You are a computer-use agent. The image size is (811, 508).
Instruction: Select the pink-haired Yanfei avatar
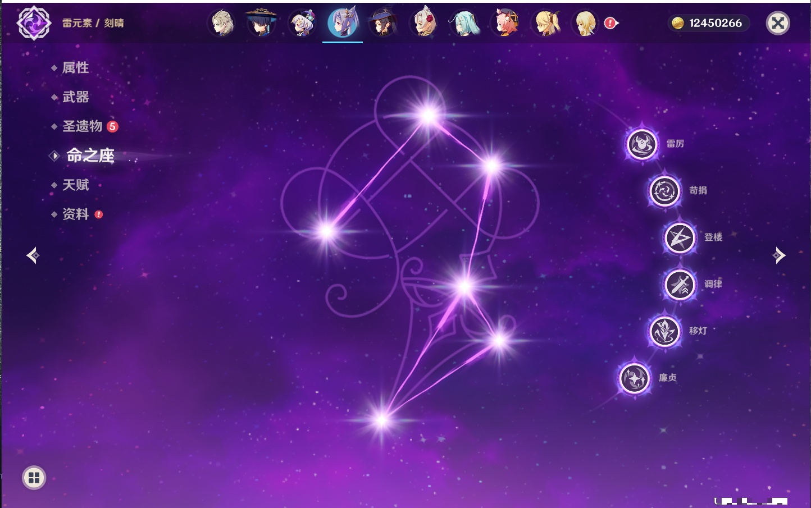point(505,23)
